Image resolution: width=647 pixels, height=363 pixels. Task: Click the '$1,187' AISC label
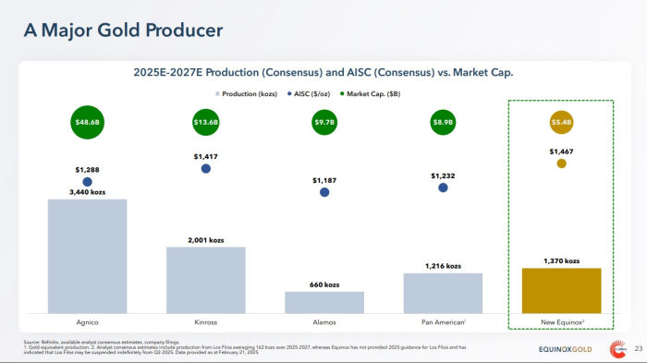tap(324, 181)
